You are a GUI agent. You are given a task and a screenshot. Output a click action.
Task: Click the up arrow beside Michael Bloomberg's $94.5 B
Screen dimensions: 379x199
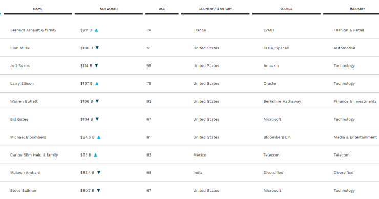point(99,137)
